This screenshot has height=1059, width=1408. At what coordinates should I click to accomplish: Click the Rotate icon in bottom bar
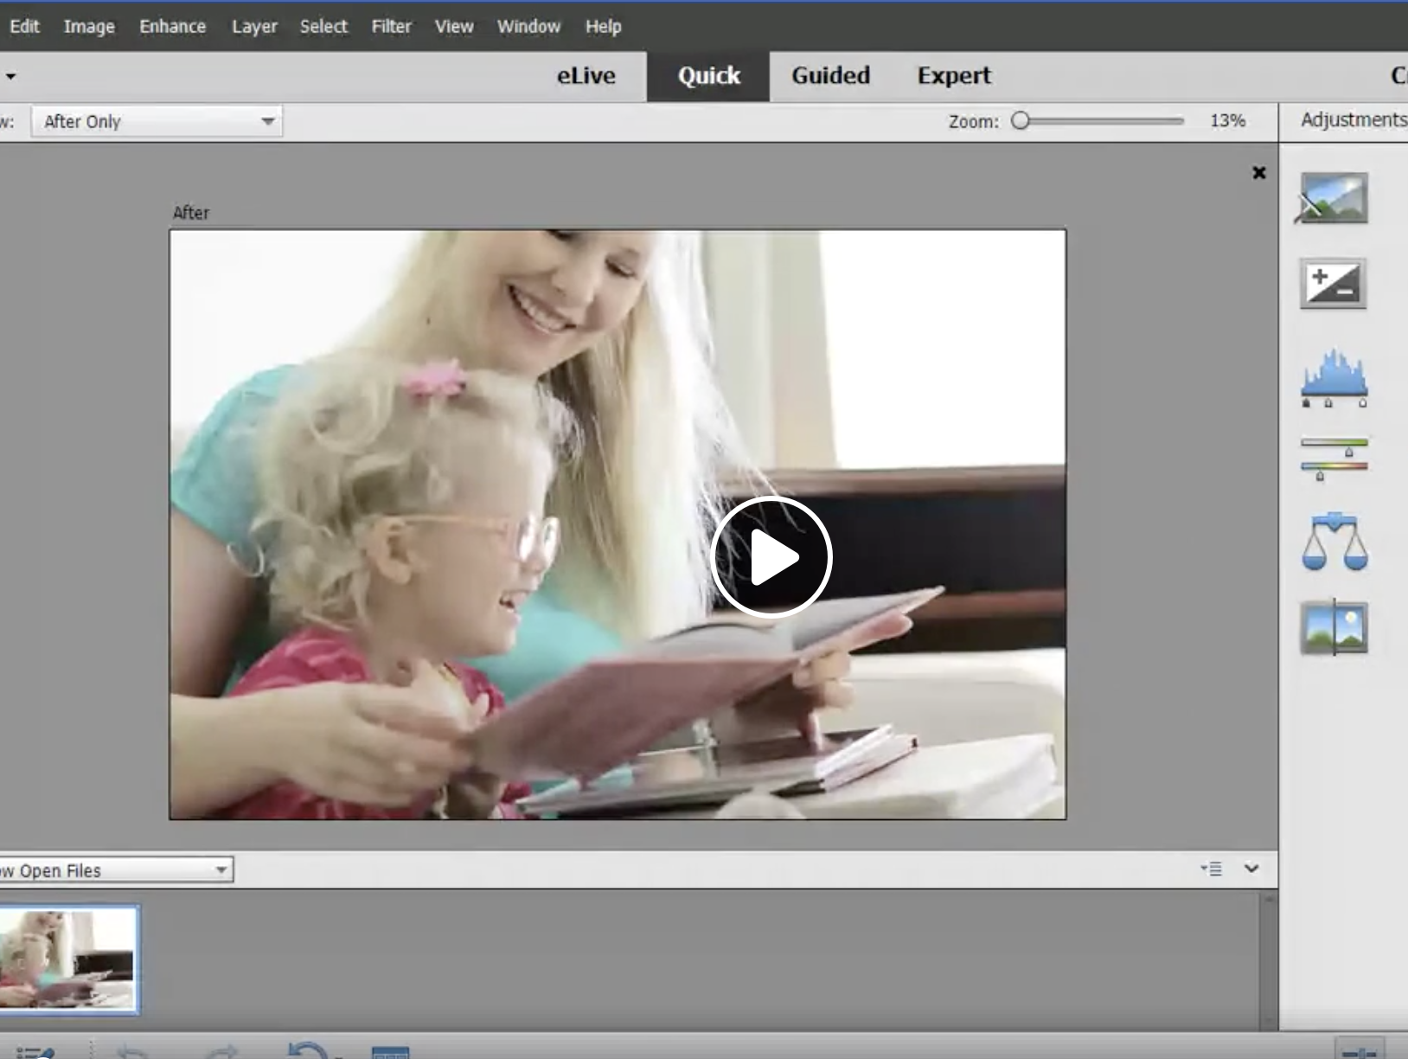click(x=309, y=1049)
